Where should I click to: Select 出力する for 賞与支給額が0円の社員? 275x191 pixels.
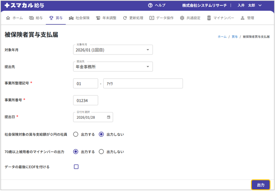(x=75, y=134)
